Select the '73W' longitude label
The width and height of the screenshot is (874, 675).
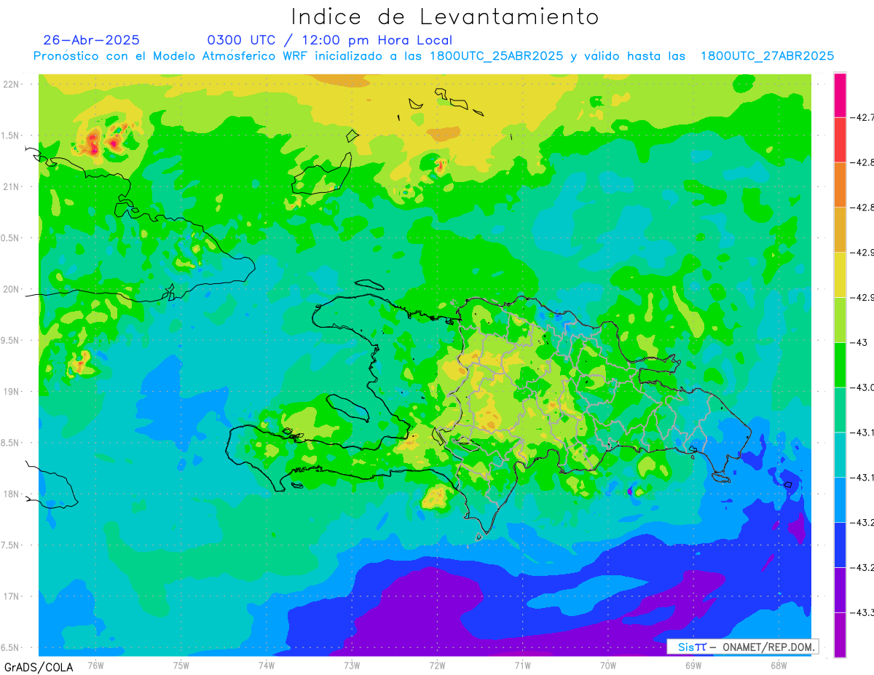pos(352,665)
